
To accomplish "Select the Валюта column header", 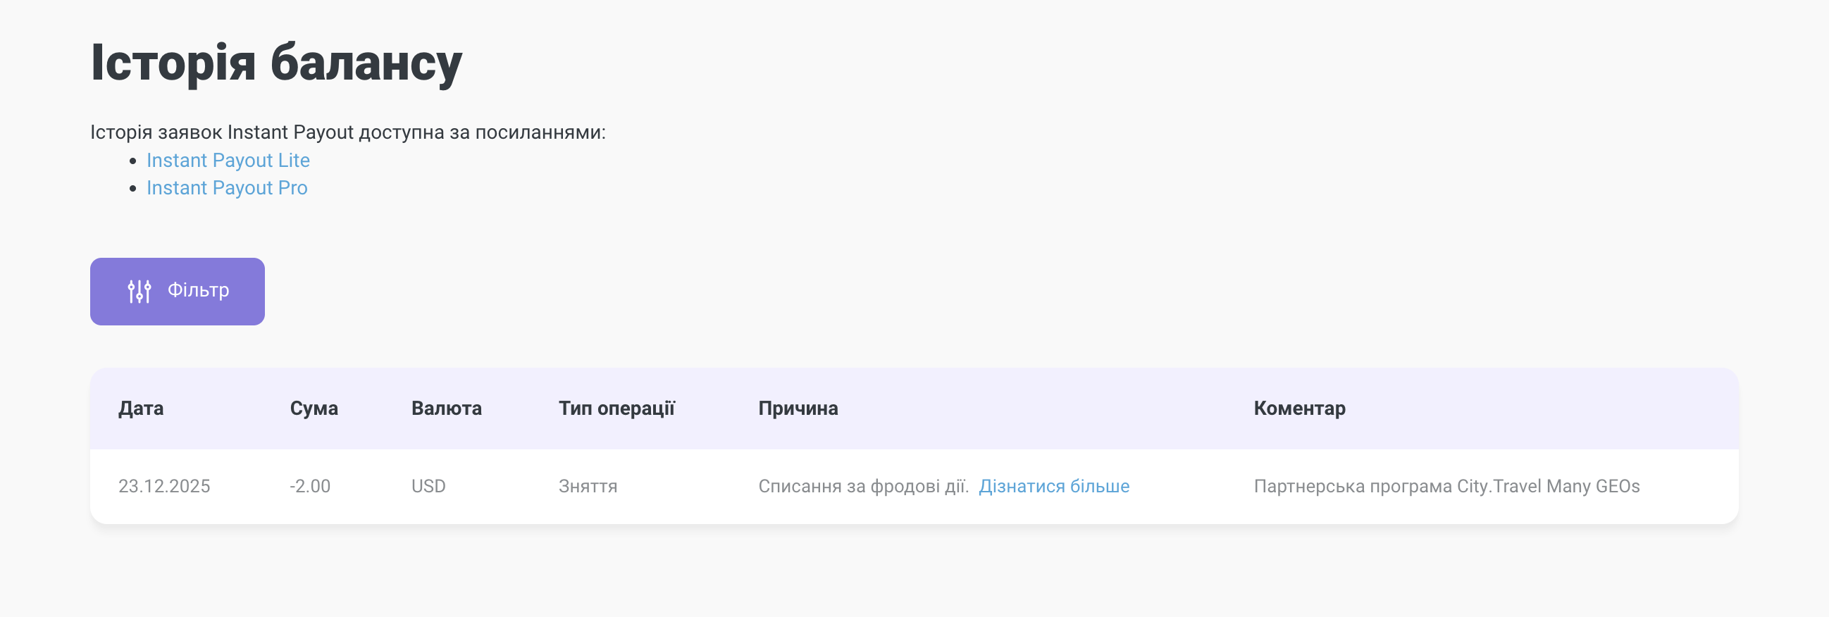I will [x=446, y=409].
